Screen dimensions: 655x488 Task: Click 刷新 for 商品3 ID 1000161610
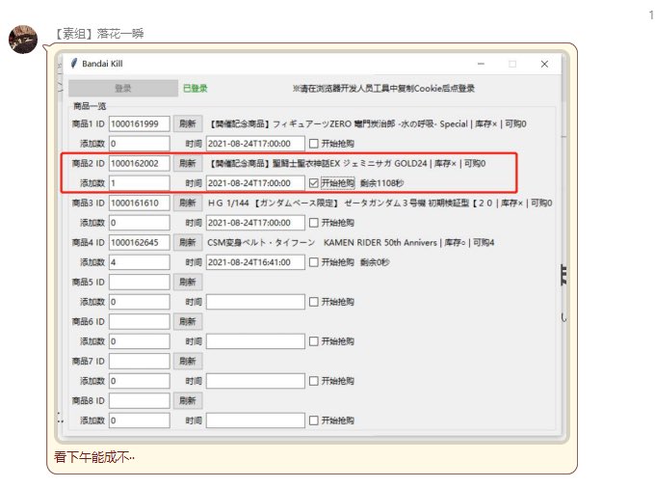(187, 203)
